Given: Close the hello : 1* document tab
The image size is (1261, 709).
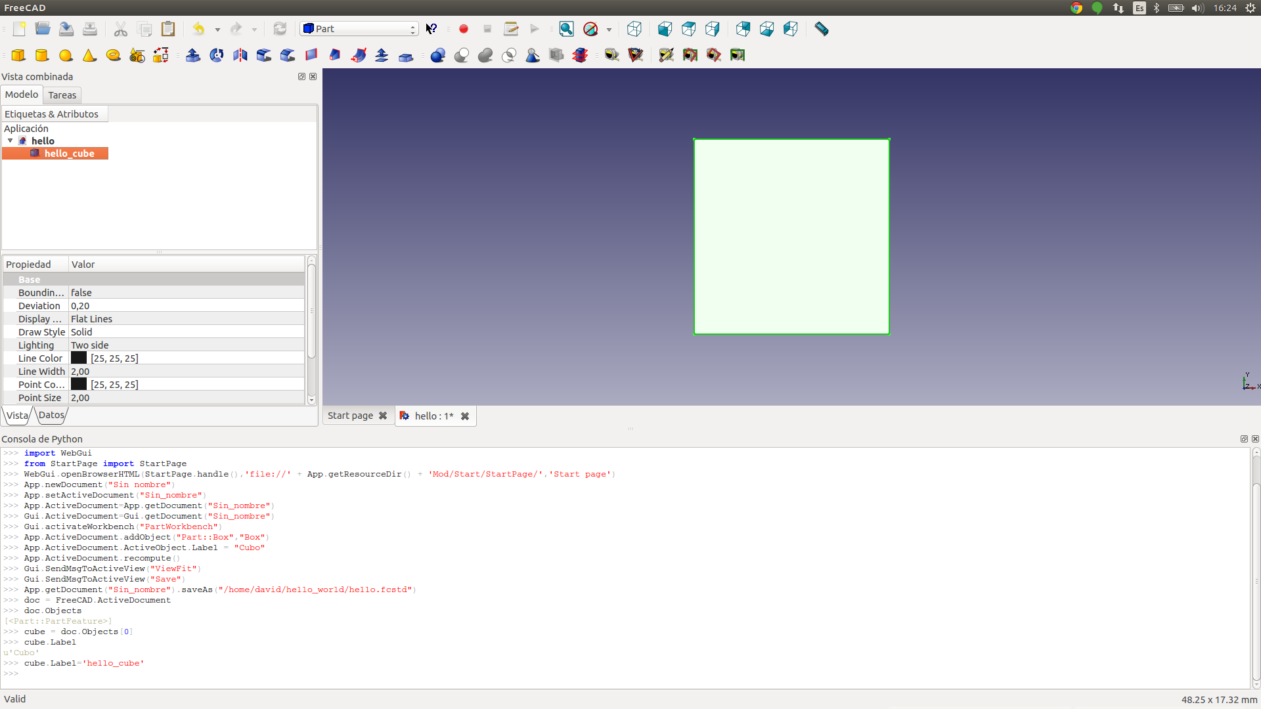Looking at the screenshot, I should coord(465,416).
